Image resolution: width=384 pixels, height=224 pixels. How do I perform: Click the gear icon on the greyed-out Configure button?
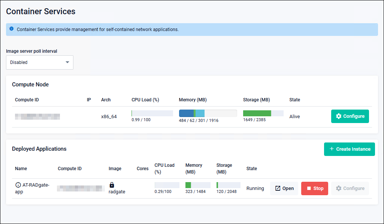339,188
